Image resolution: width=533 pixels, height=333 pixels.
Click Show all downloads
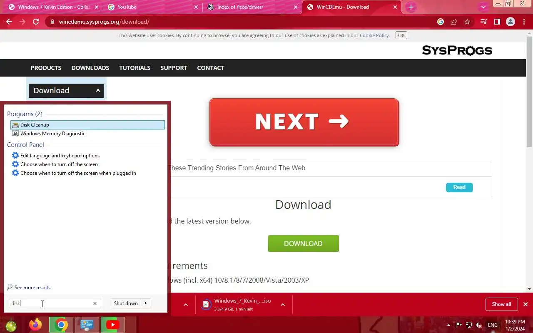(x=501, y=304)
